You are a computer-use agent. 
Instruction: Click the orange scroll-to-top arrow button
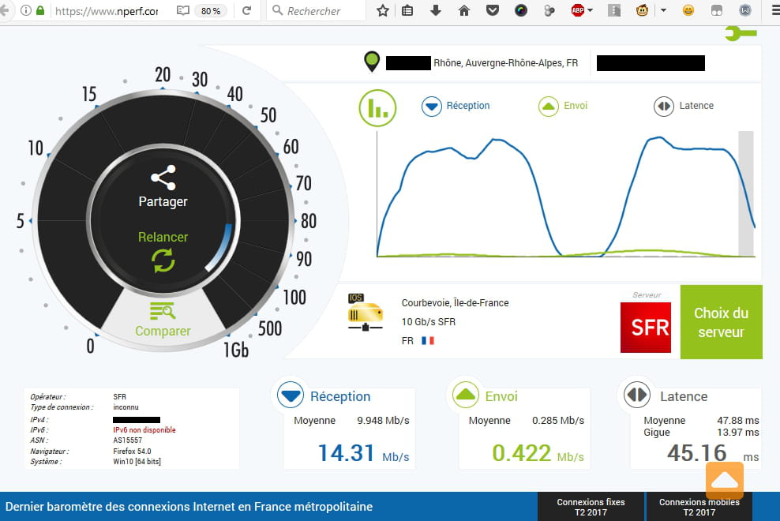click(x=725, y=480)
